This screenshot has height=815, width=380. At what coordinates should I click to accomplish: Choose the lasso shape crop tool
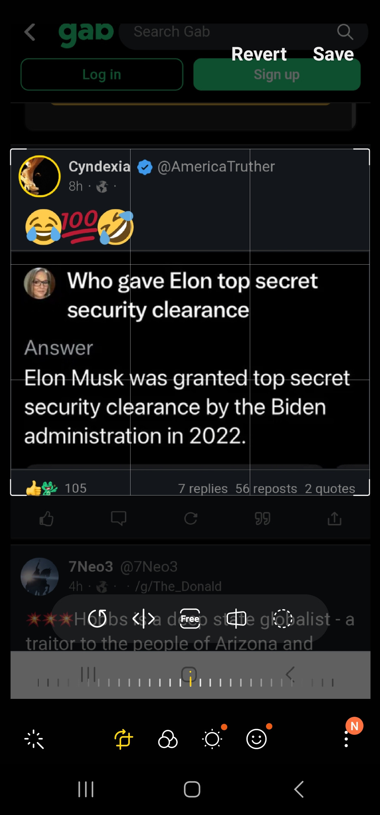click(283, 618)
